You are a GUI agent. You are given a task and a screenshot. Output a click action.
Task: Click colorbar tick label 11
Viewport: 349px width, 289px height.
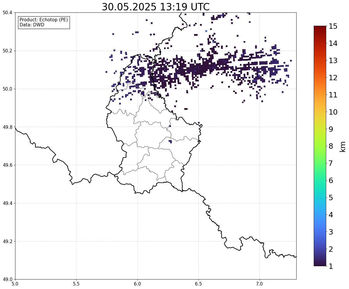click(x=333, y=95)
